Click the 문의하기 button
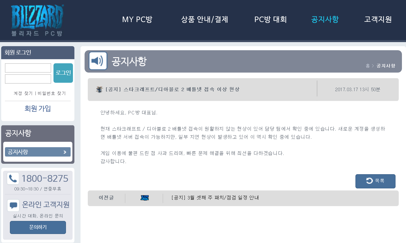The height and width of the screenshot is (243, 406). tap(38, 227)
